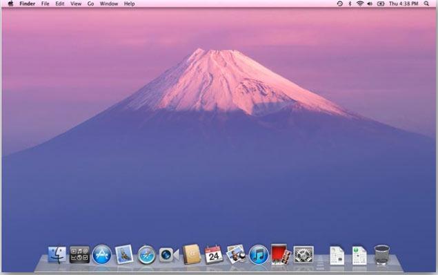Open Safari compass icon in Dock

tap(146, 255)
